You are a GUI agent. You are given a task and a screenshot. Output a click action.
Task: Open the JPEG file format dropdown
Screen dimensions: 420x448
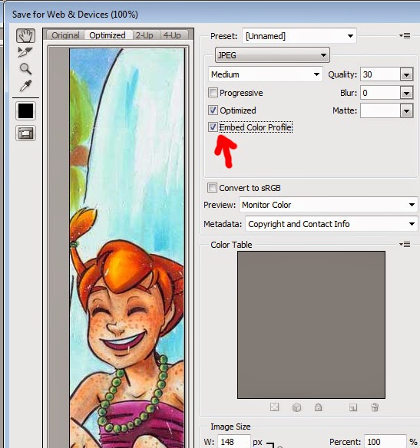click(273, 55)
